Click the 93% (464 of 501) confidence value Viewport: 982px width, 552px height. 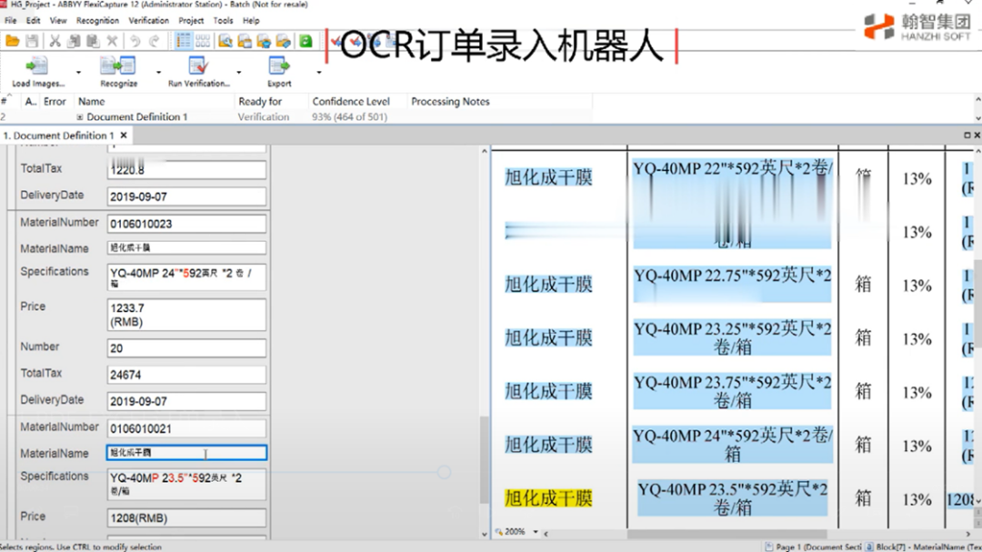[349, 117]
